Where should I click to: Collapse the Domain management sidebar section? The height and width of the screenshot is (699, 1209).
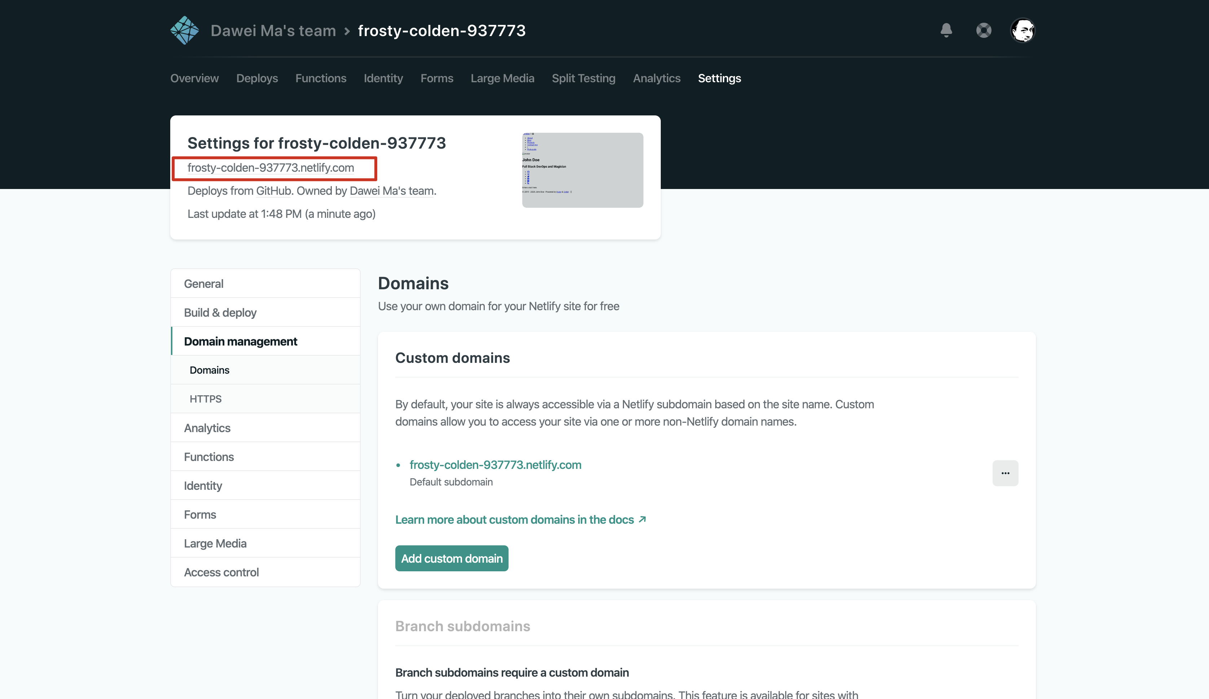click(240, 341)
